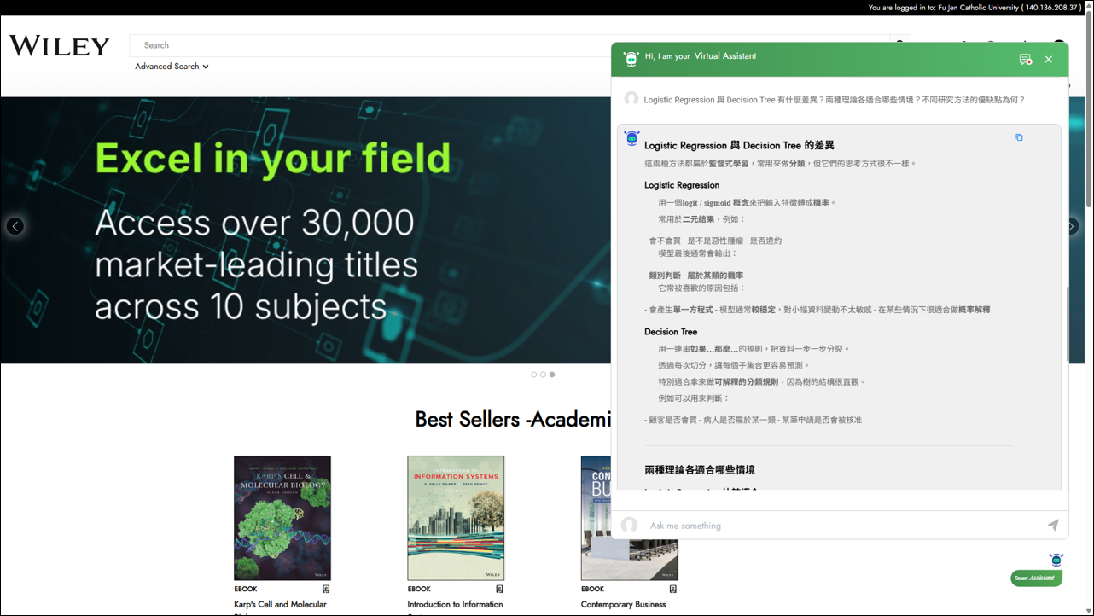Click the 'Decision Tree' subheading in the answer
The height and width of the screenshot is (616, 1094).
point(671,332)
